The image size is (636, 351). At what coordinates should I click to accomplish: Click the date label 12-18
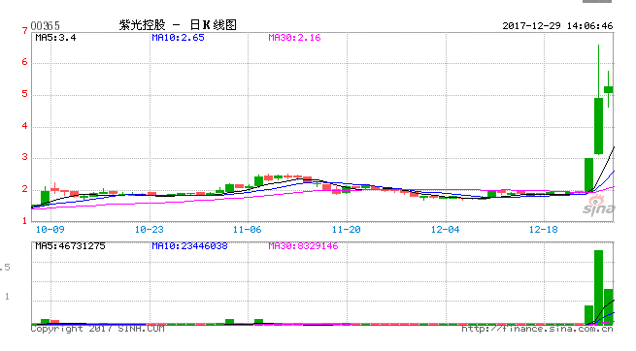543,230
